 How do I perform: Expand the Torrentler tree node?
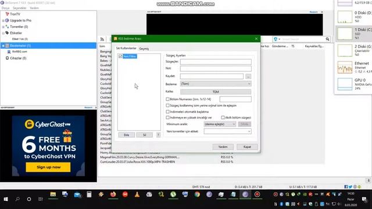3,27
